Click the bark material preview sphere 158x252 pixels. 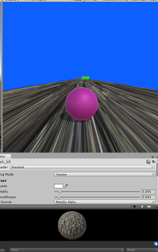coord(72,225)
